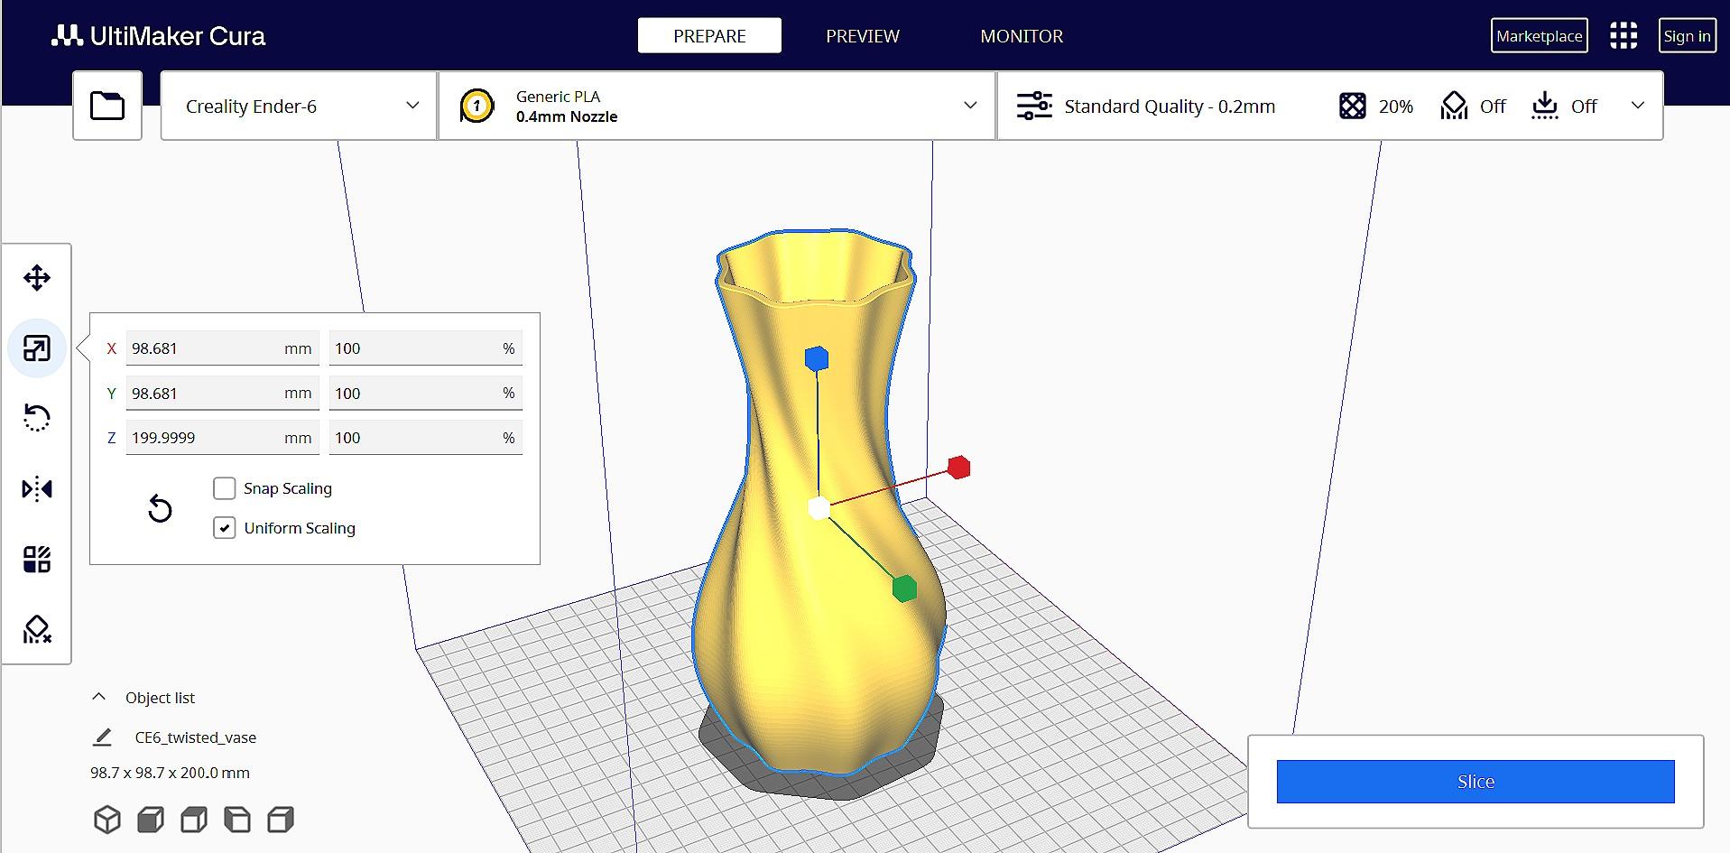This screenshot has width=1730, height=853.
Task: Select the Rotate tool
Action: pos(37,418)
